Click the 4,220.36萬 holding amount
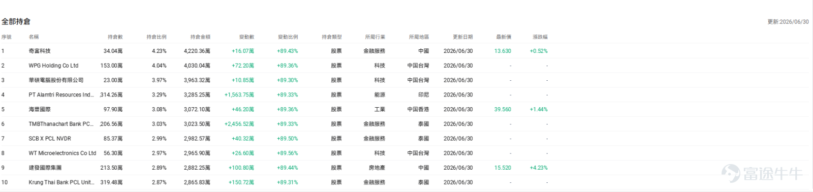Image resolution: width=813 pixels, height=192 pixels. pyautogui.click(x=197, y=51)
